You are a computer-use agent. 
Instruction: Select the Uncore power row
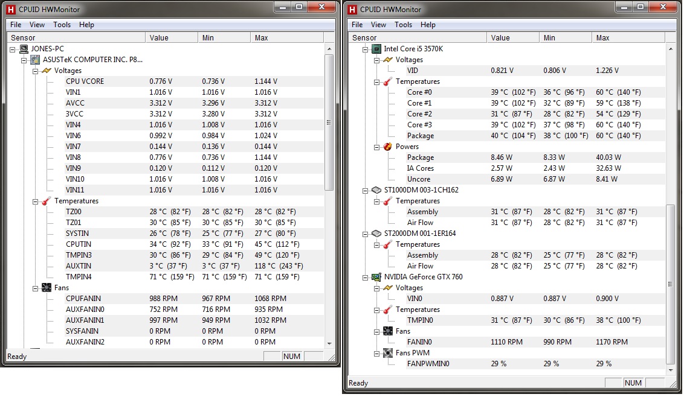coord(535,179)
